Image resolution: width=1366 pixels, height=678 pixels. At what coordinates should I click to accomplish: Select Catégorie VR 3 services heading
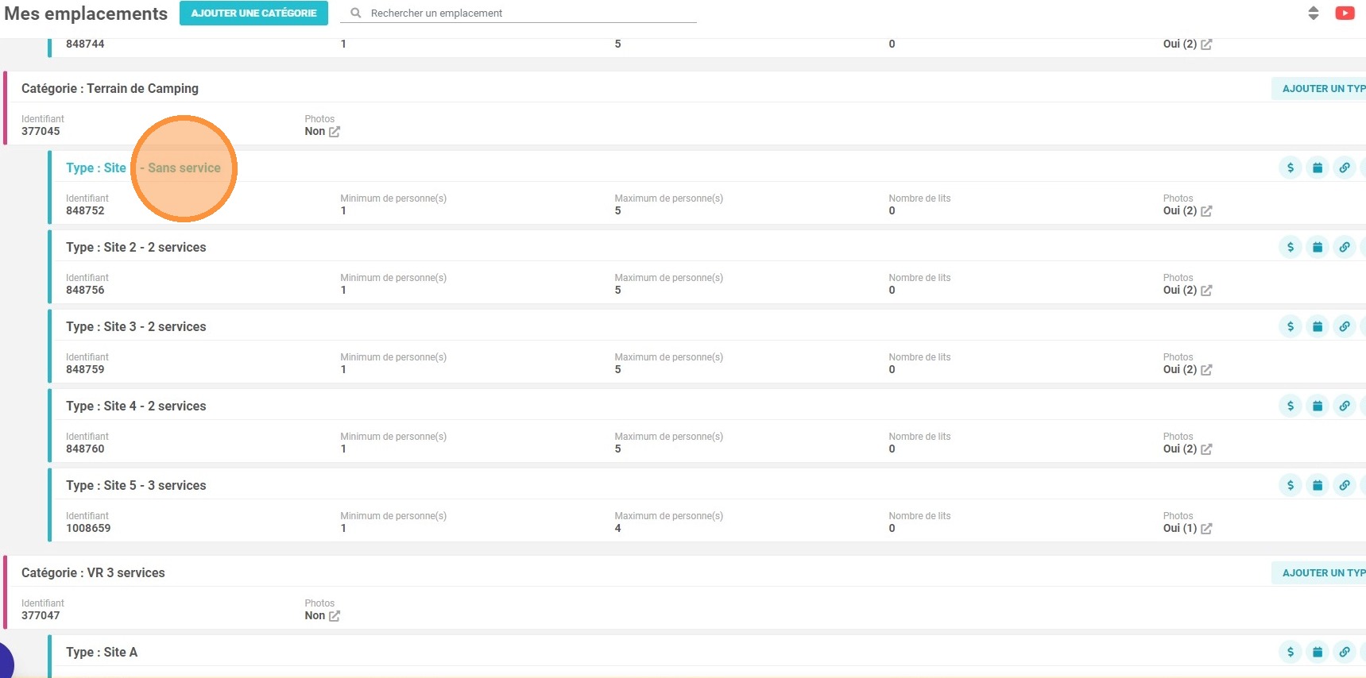click(x=93, y=572)
